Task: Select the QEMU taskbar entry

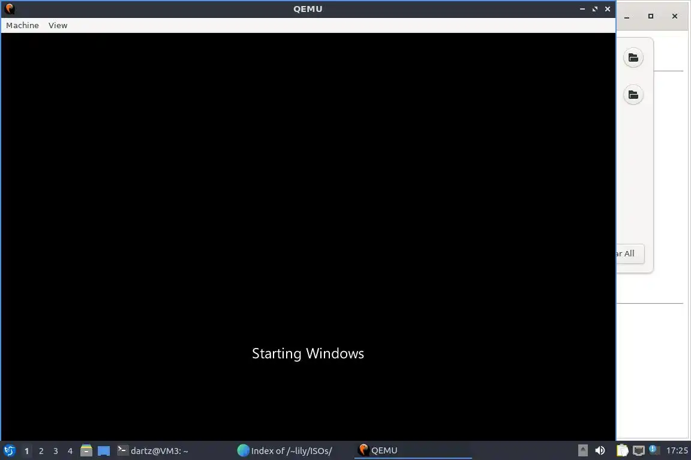Action: (413, 451)
